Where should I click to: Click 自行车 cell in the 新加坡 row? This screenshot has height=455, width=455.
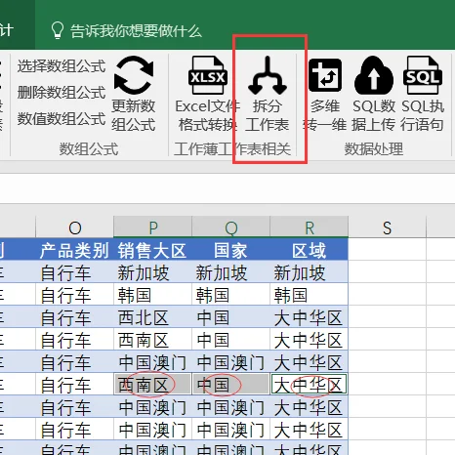(x=74, y=272)
